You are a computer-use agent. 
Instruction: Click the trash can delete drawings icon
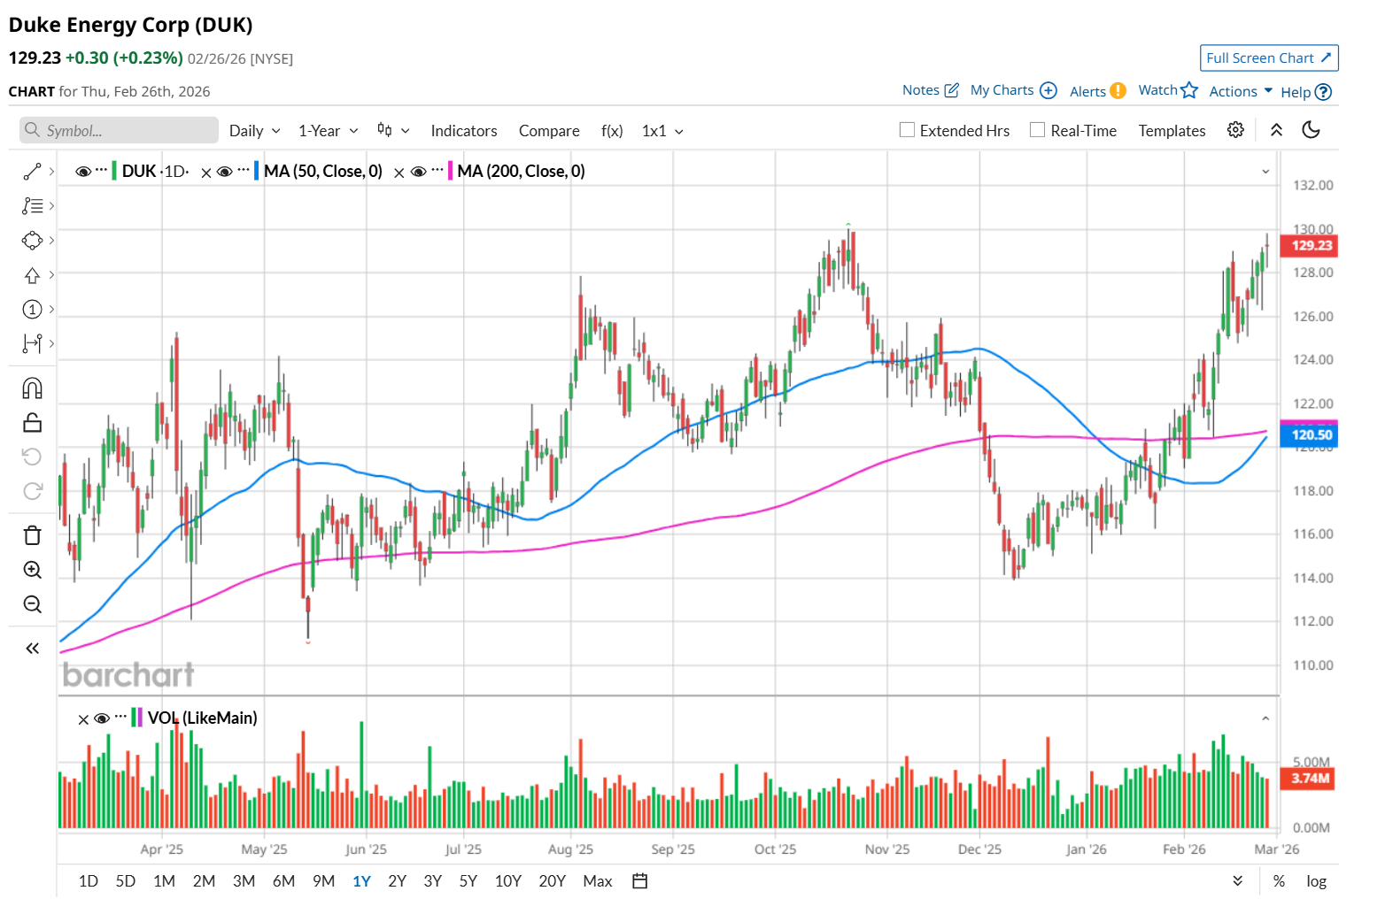[33, 535]
